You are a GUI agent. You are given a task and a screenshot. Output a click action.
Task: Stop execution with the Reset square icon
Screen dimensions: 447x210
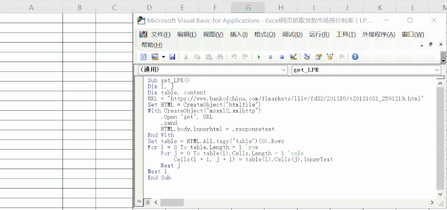point(282,57)
